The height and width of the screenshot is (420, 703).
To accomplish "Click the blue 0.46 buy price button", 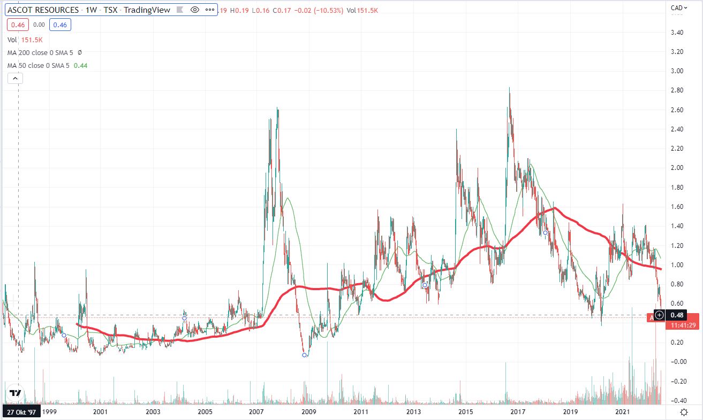I will (x=59, y=24).
